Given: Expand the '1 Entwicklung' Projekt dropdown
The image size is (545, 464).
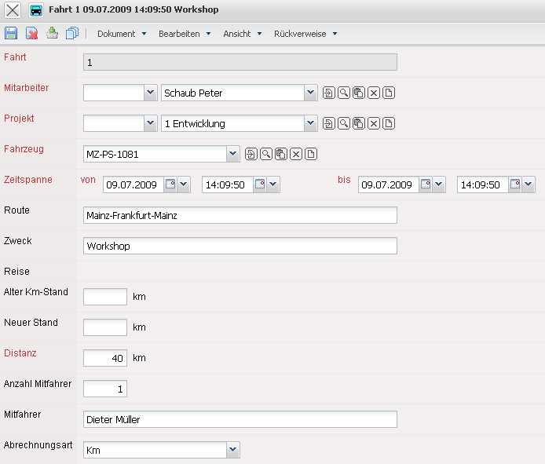Looking at the screenshot, I should (311, 123).
